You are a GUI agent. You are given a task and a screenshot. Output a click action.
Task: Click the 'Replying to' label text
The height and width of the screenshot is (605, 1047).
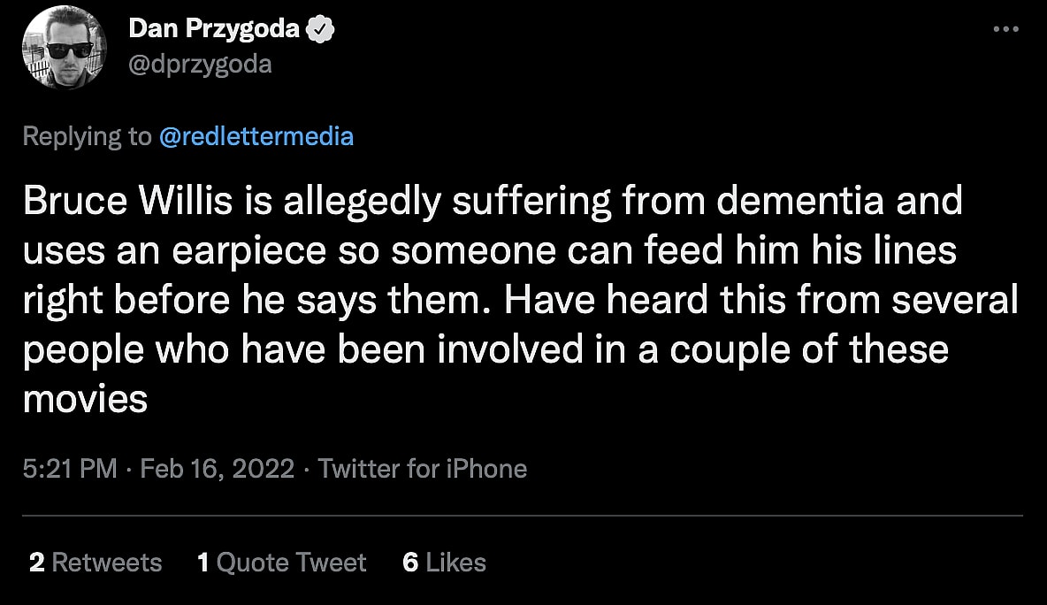86,136
